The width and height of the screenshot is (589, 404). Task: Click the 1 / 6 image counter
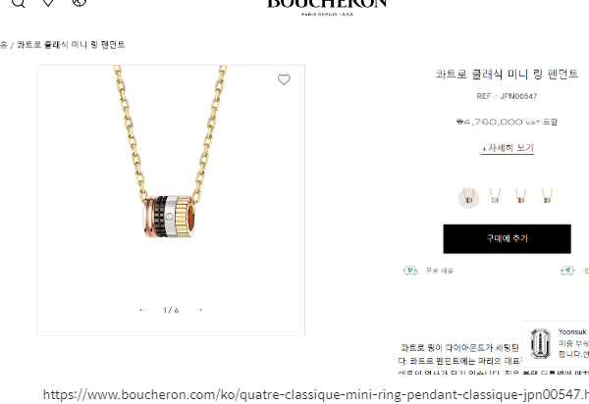coord(171,310)
